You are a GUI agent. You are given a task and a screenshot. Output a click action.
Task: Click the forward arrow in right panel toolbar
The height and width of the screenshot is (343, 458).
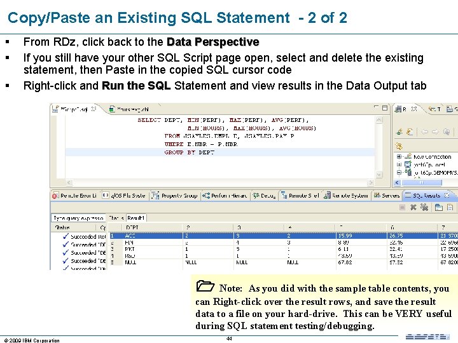pyautogui.click(x=435, y=132)
